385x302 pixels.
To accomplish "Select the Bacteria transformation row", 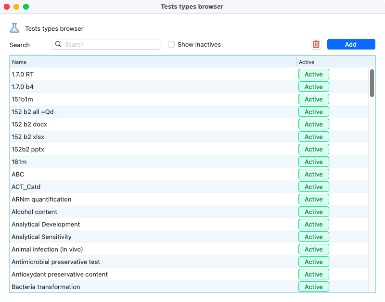I will point(189,287).
